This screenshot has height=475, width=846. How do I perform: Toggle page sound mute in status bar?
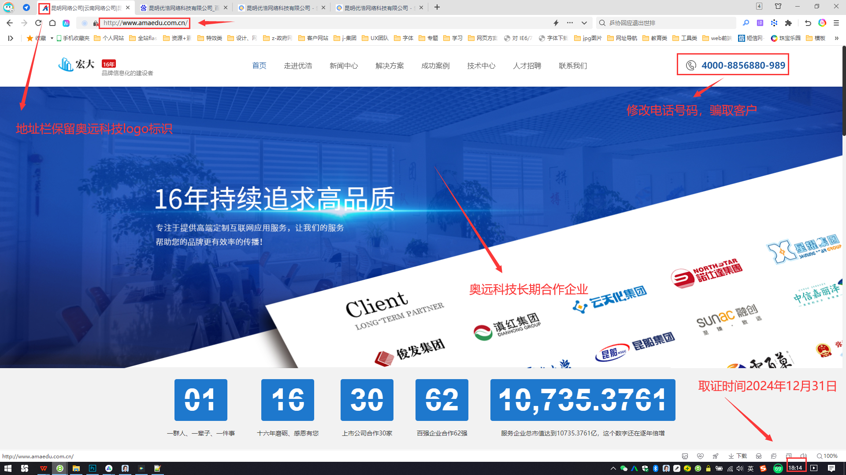click(x=803, y=456)
